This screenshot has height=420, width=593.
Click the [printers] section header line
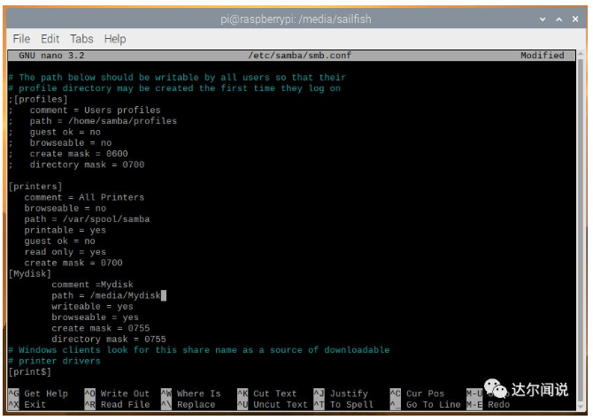pos(35,187)
